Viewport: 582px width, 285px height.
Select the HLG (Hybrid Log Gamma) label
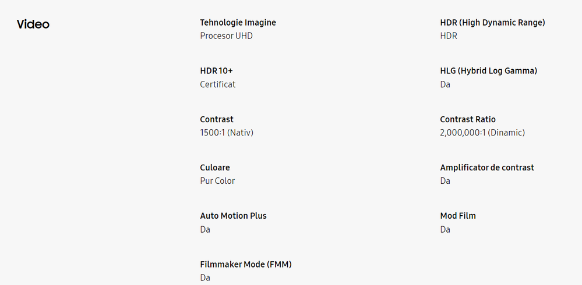(x=488, y=71)
